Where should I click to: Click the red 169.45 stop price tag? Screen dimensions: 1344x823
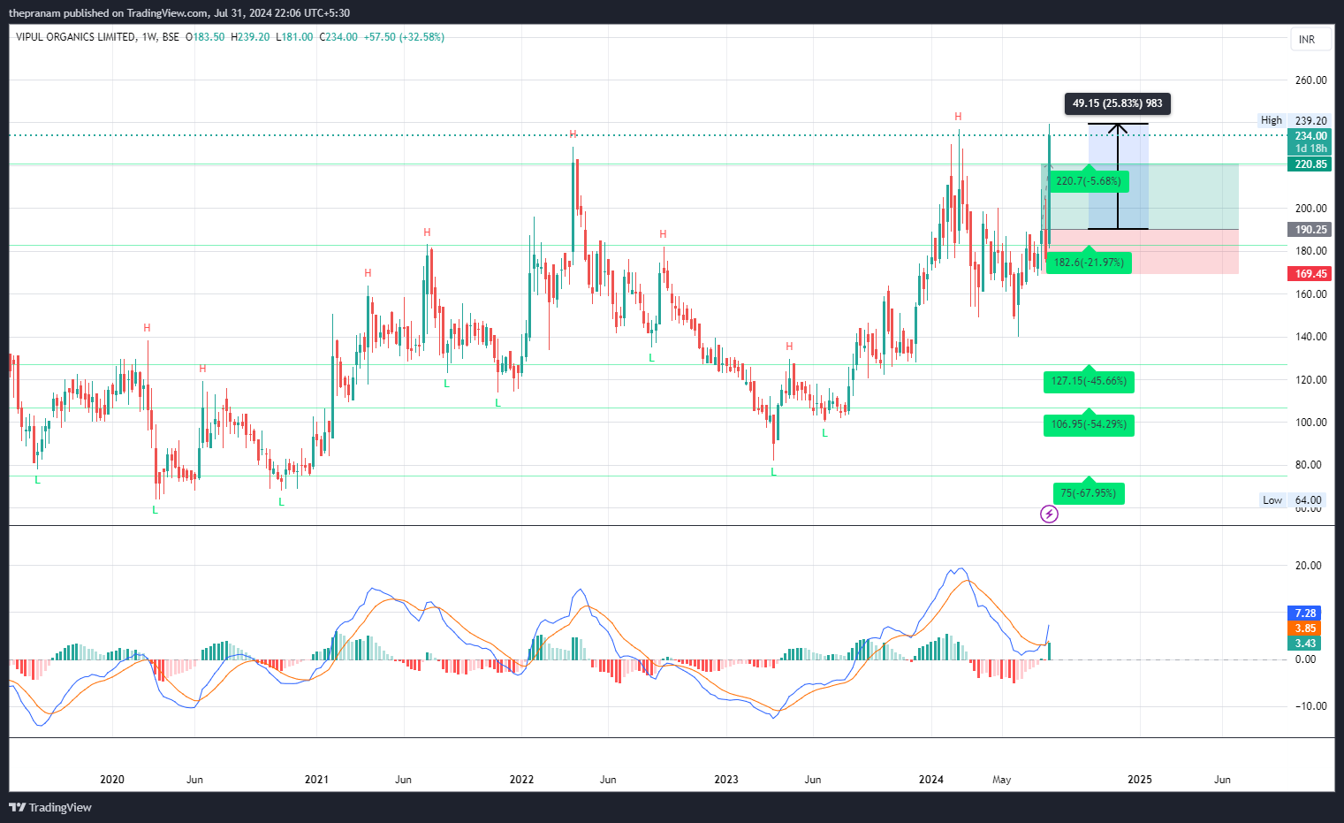[x=1310, y=274]
